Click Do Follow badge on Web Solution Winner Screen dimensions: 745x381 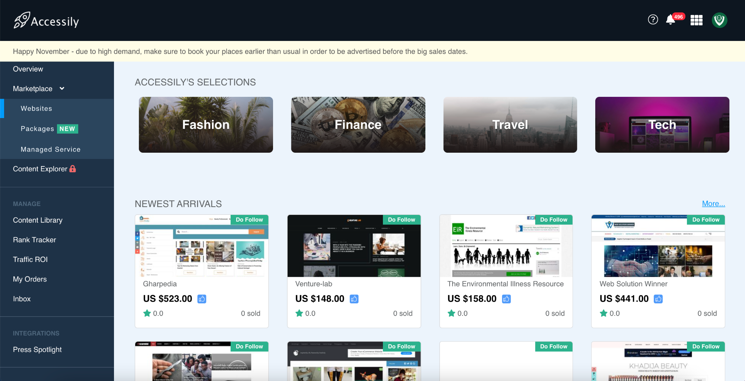pyautogui.click(x=706, y=220)
